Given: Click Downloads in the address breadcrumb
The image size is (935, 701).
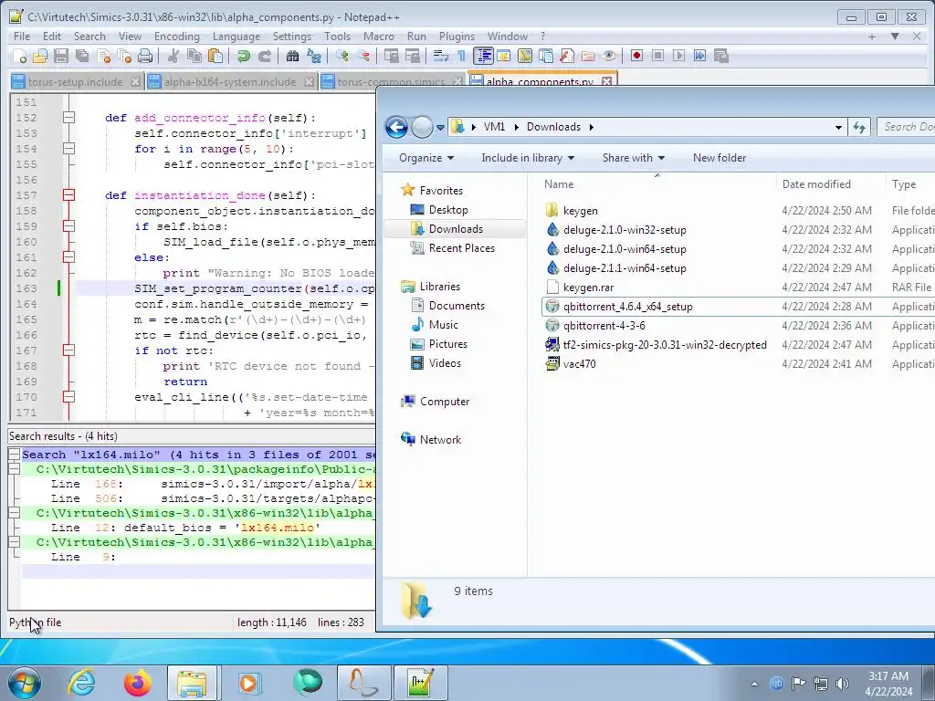Looking at the screenshot, I should [553, 127].
